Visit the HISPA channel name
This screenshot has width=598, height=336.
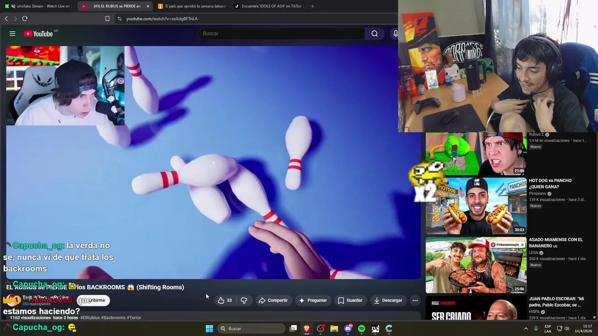[x=534, y=312]
